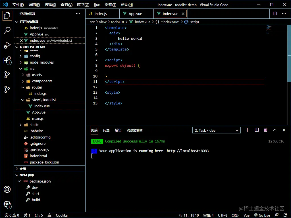The height and width of the screenshot is (218, 291).
Task: Expand the node_modules folder
Action: click(41, 62)
